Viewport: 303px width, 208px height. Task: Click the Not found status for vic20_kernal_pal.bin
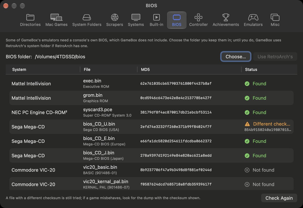pos(263,184)
